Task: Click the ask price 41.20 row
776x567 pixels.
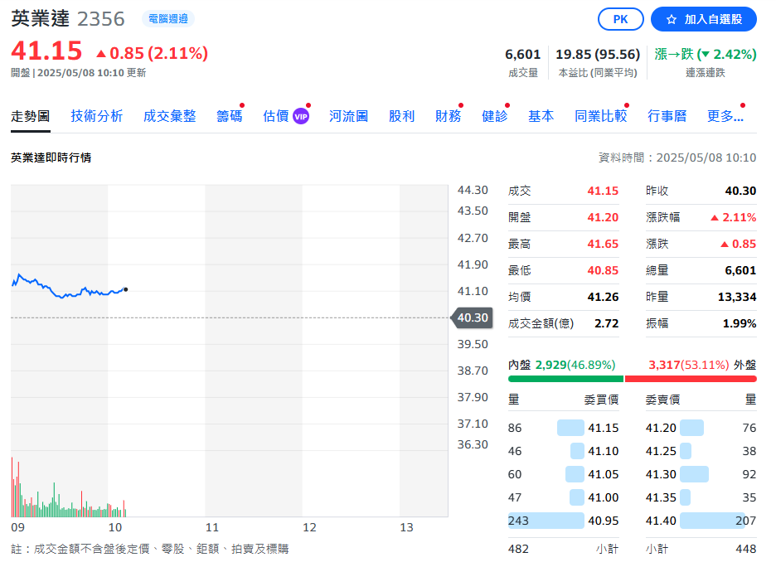Action: [x=701, y=428]
